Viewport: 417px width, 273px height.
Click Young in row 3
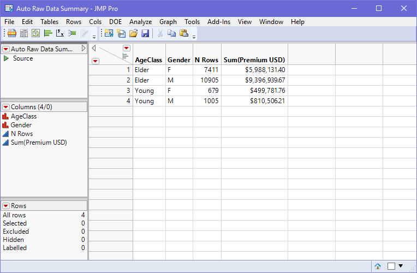[x=149, y=91]
